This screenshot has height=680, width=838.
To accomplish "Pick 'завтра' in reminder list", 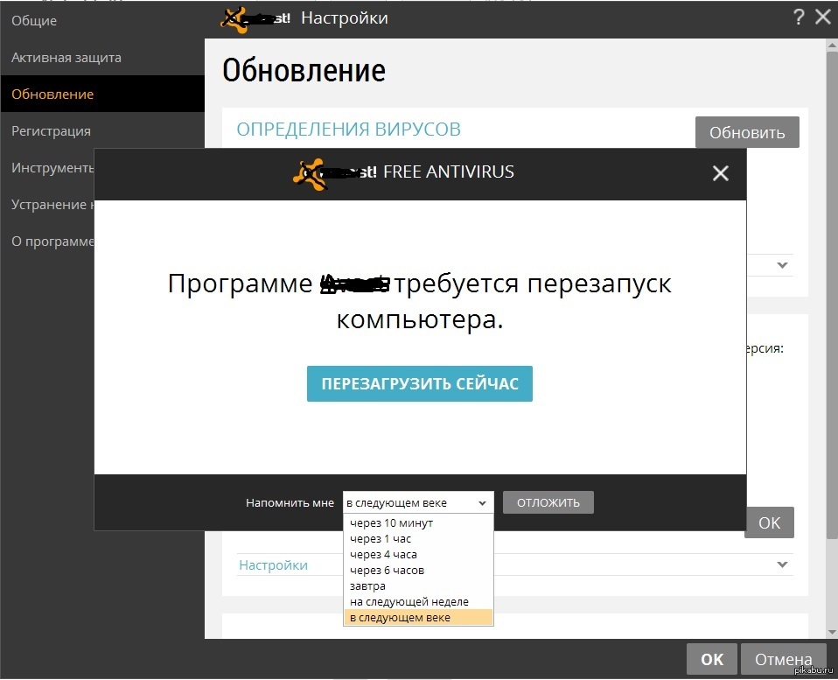I will tap(367, 586).
